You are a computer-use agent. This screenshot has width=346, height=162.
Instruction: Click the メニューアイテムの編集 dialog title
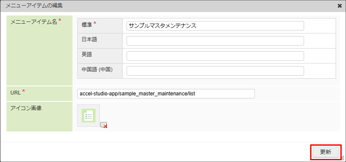click(x=34, y=6)
